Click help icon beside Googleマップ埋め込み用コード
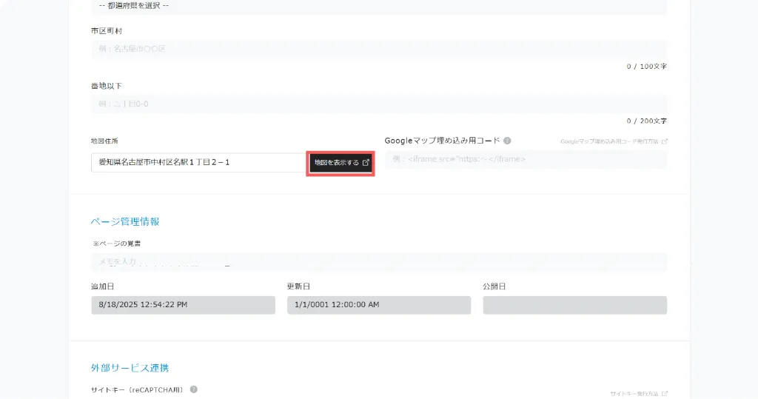 (x=507, y=141)
